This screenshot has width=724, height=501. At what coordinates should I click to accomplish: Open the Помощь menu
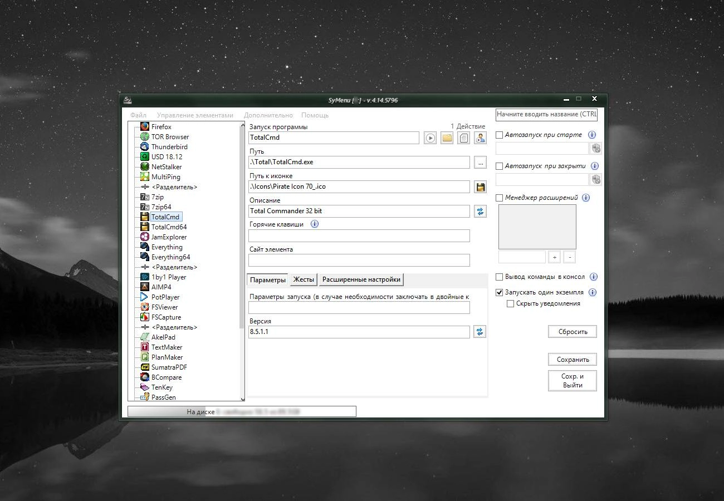[x=315, y=115]
